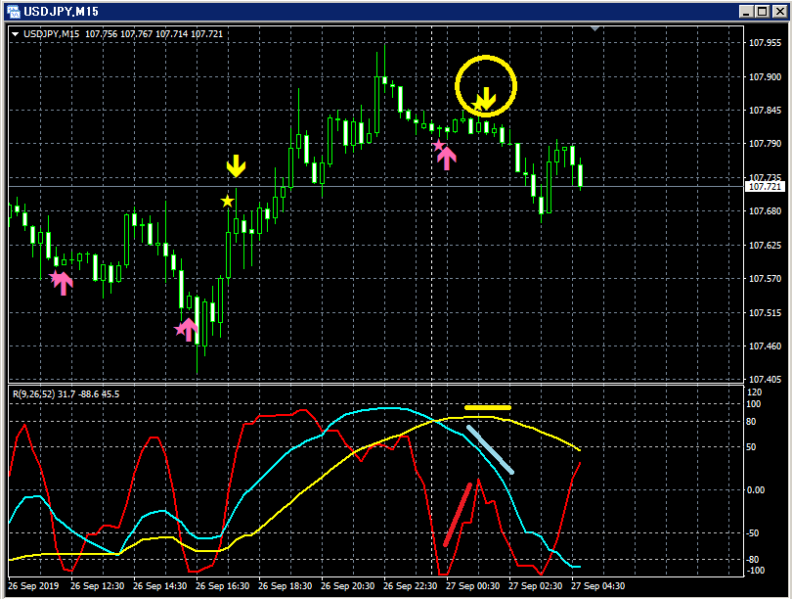This screenshot has height=599, width=792.
Task: Click the indicator scale label 100
Action: tap(753, 404)
